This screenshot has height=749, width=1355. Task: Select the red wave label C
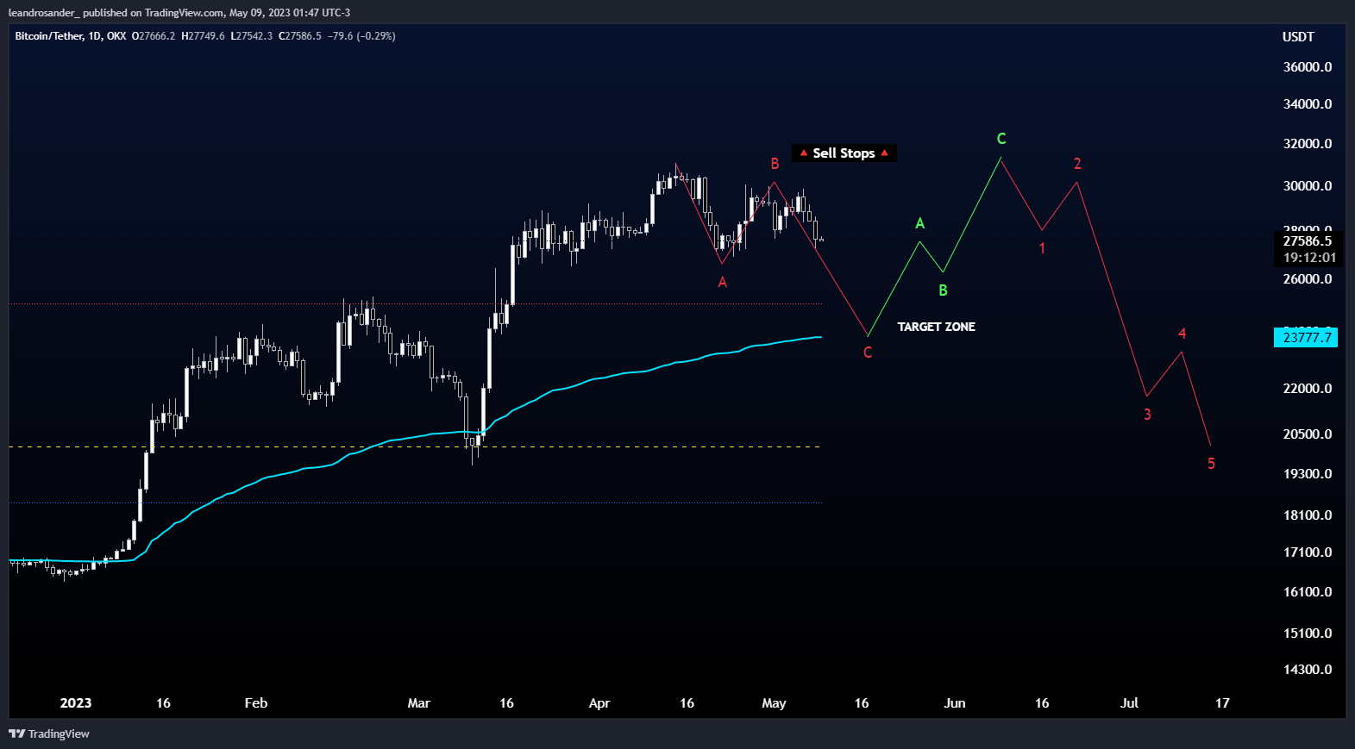(x=868, y=353)
